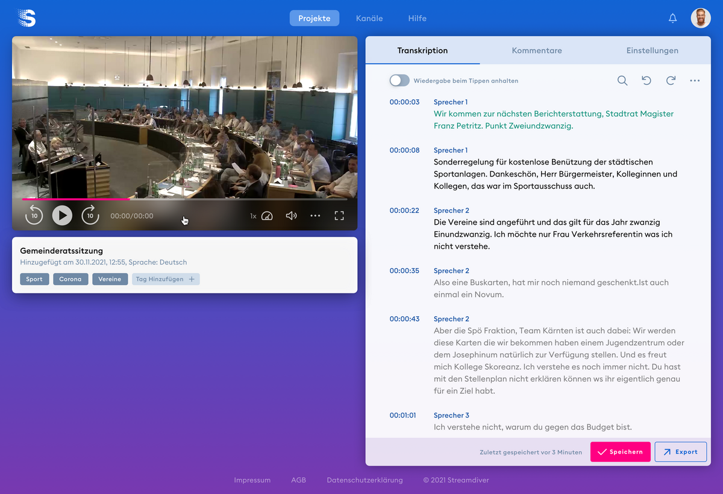Jump to timestamp 00:01:01
The height and width of the screenshot is (494, 723).
coord(402,415)
